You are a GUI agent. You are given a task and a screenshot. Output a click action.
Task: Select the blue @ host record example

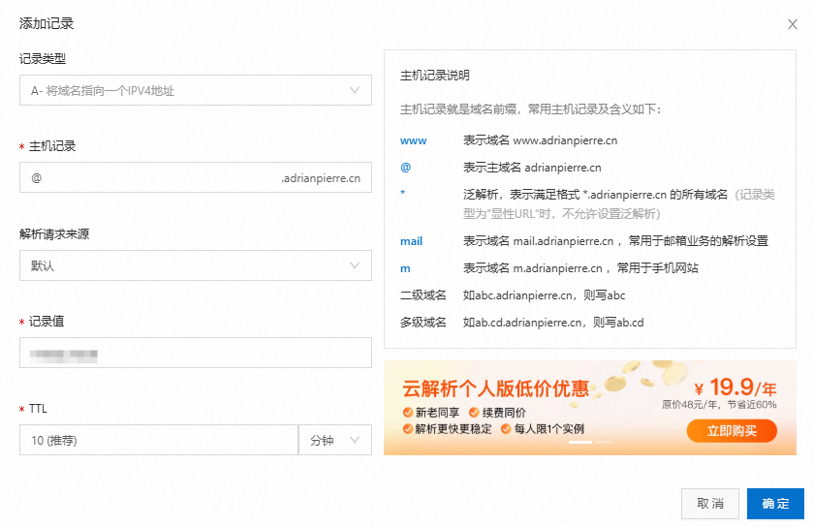(x=406, y=168)
